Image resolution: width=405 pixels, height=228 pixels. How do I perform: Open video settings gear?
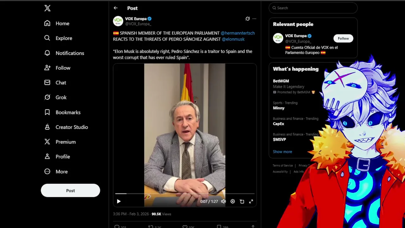pos(233,201)
